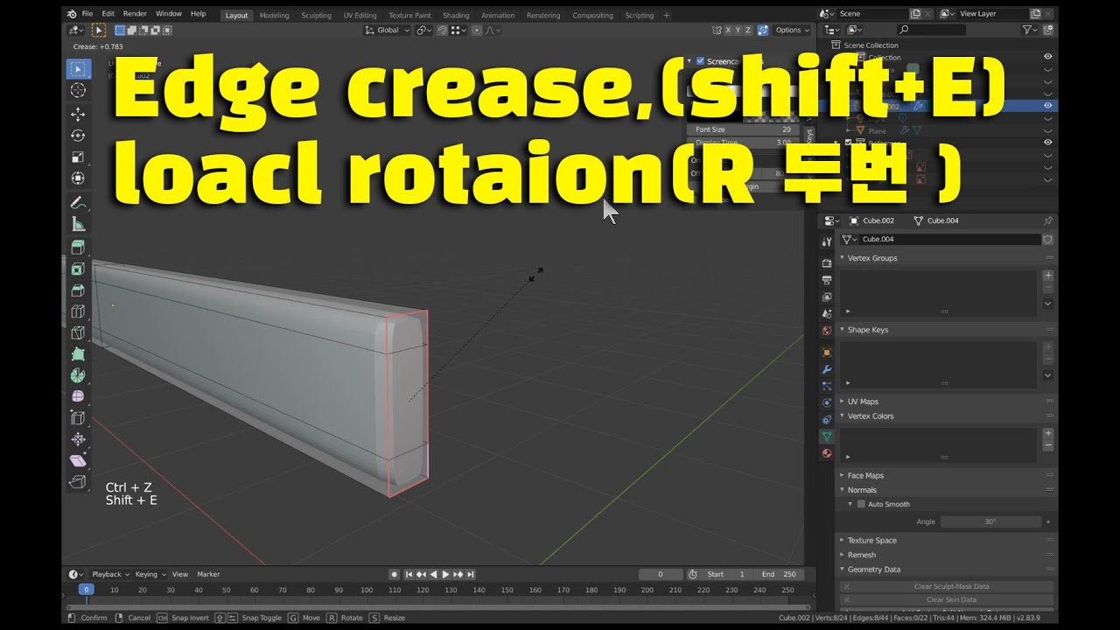Screen dimensions: 1120x630
Task: Choose the Loop Cut tool
Action: 79,311
